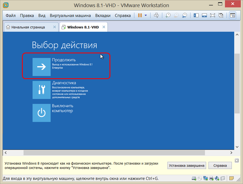243x184 pixels.
Task: Click the network adapter status icon
Action: point(206,179)
